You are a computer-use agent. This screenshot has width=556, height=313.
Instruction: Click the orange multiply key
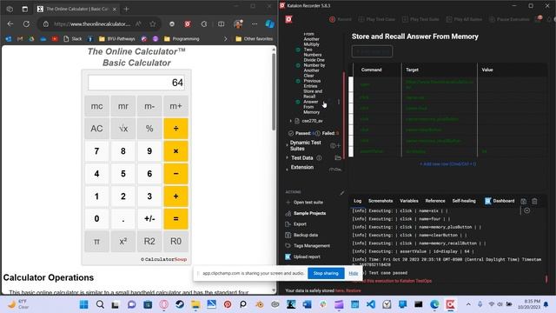point(175,151)
